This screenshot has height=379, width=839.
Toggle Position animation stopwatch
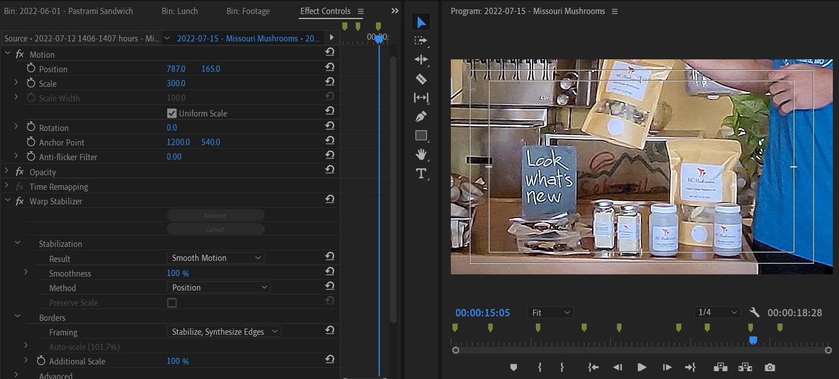pyautogui.click(x=31, y=68)
